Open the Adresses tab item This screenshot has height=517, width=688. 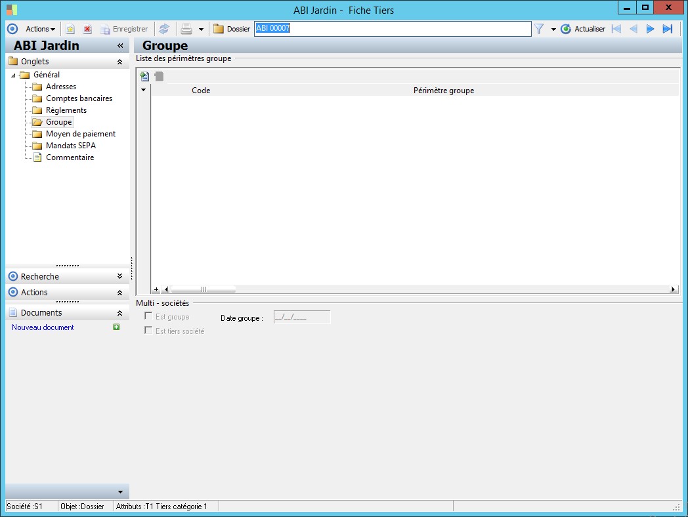click(61, 87)
